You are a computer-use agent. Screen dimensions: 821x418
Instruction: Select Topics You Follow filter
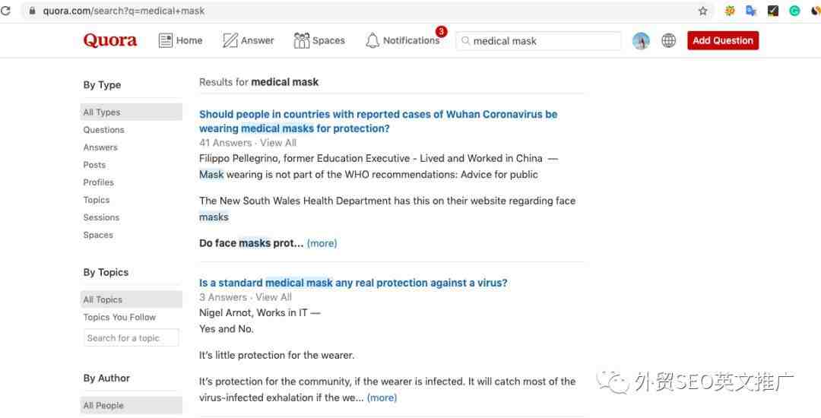coord(119,317)
